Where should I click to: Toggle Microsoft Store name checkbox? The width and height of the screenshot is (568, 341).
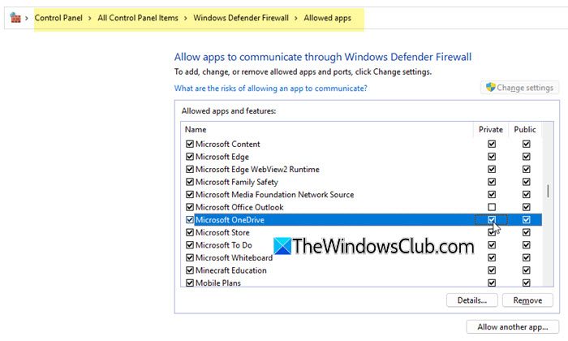coord(189,232)
